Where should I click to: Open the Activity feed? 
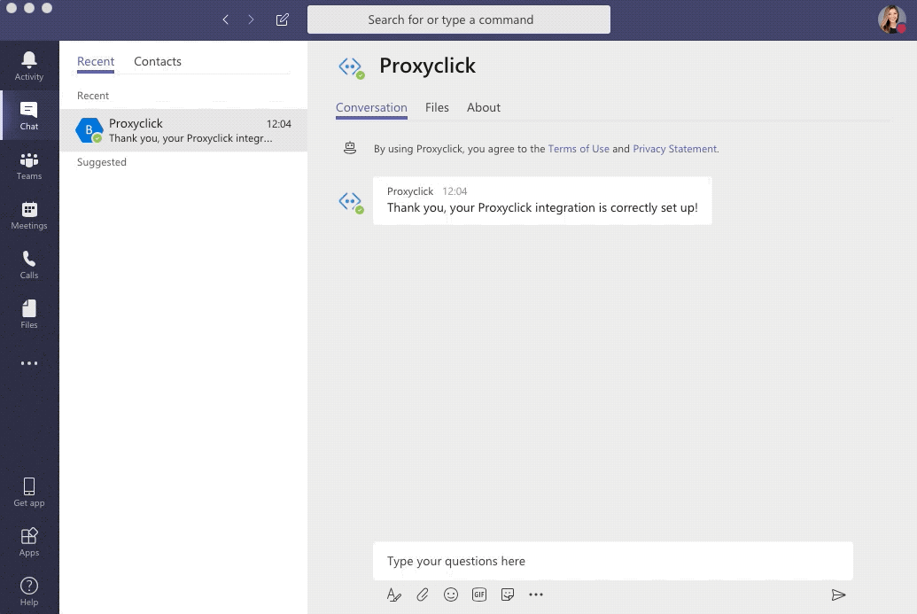point(29,66)
